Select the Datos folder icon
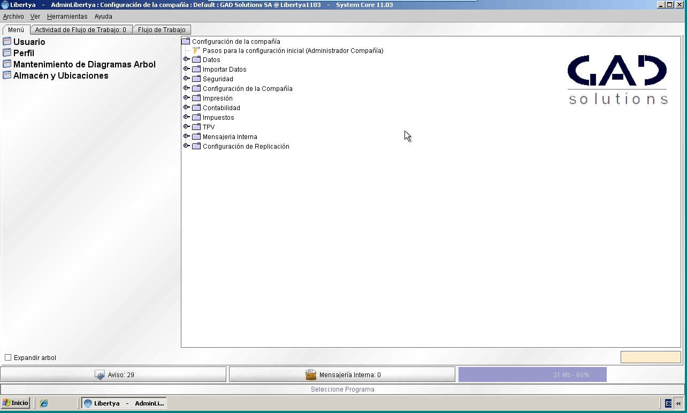Screen dimensions: 687x413 [196, 60]
